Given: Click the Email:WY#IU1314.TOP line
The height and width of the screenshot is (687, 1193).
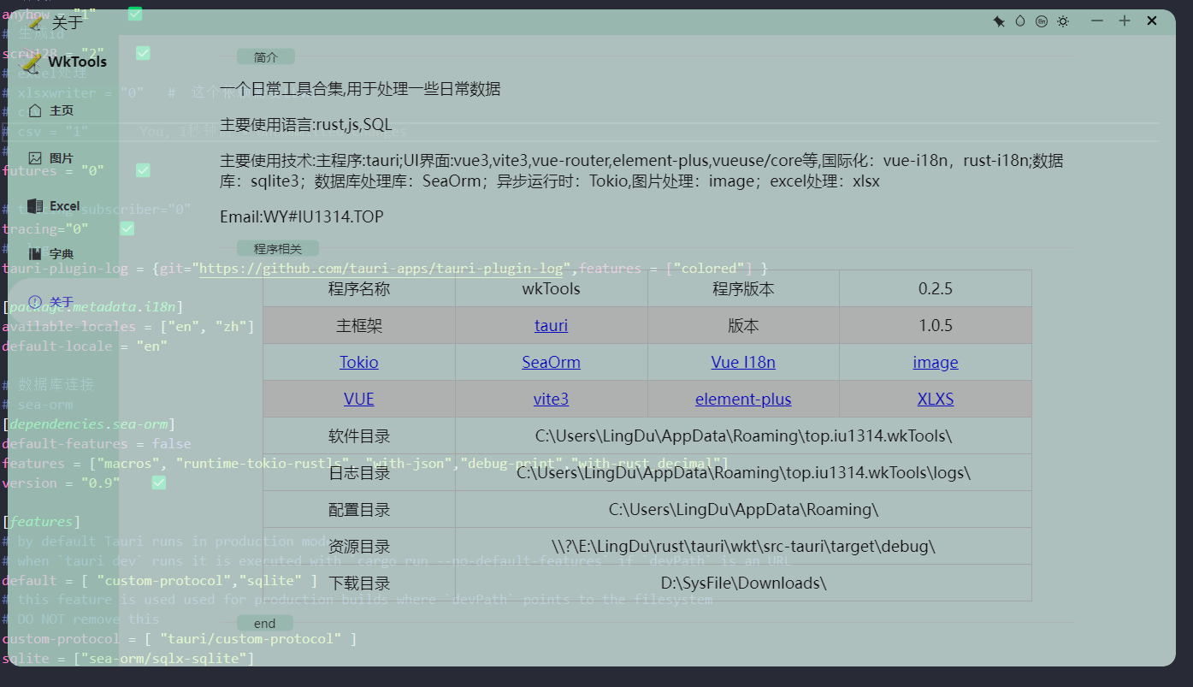Looking at the screenshot, I should [x=302, y=216].
